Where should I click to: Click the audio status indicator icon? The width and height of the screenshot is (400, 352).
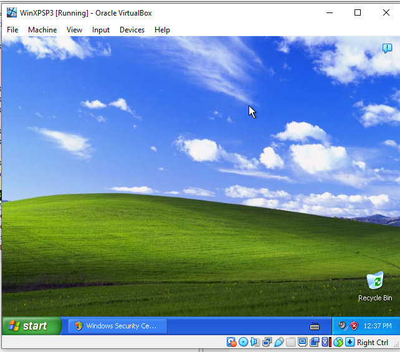255,342
